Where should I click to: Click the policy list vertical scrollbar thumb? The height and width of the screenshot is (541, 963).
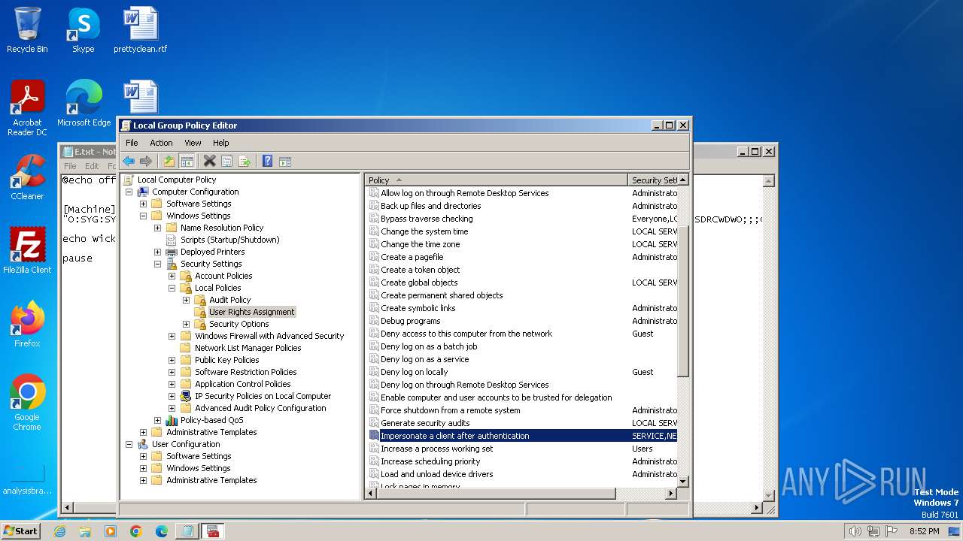(x=683, y=301)
